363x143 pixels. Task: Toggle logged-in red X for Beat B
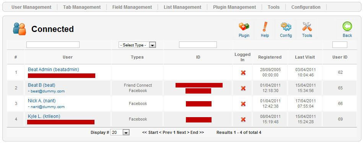[x=243, y=88]
